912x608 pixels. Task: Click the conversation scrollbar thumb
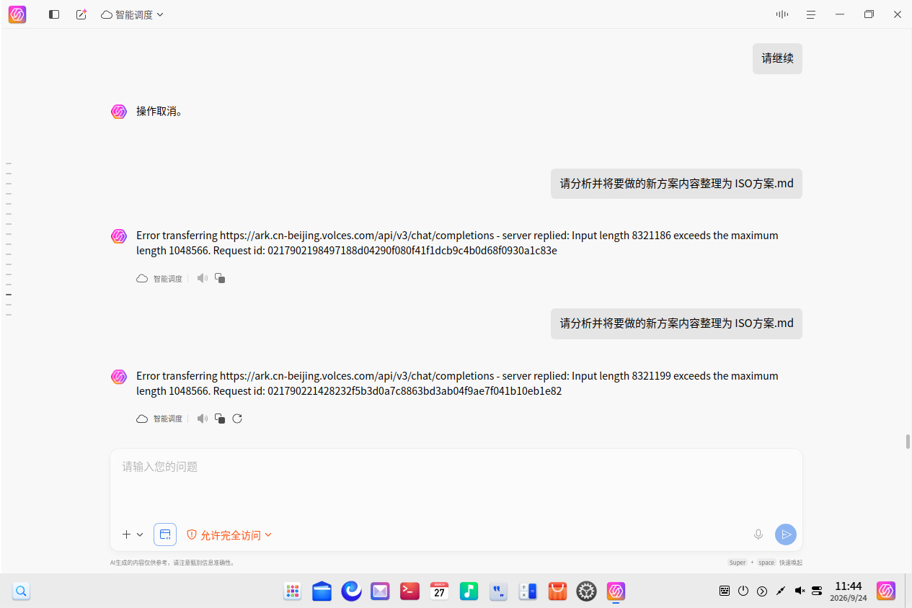click(908, 442)
